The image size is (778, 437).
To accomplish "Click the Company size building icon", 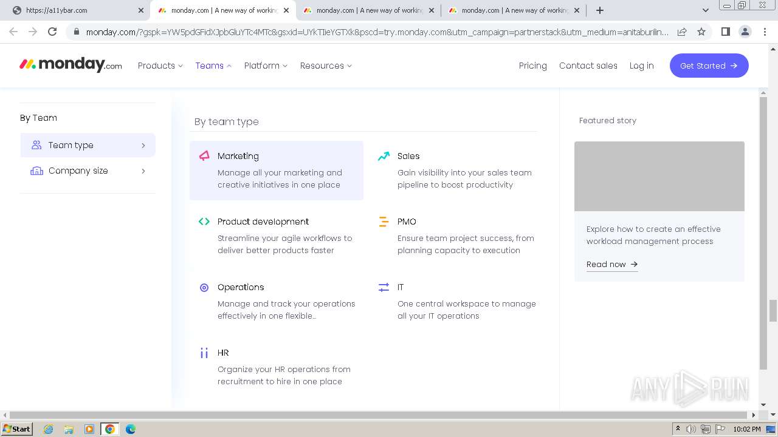I will click(x=36, y=171).
